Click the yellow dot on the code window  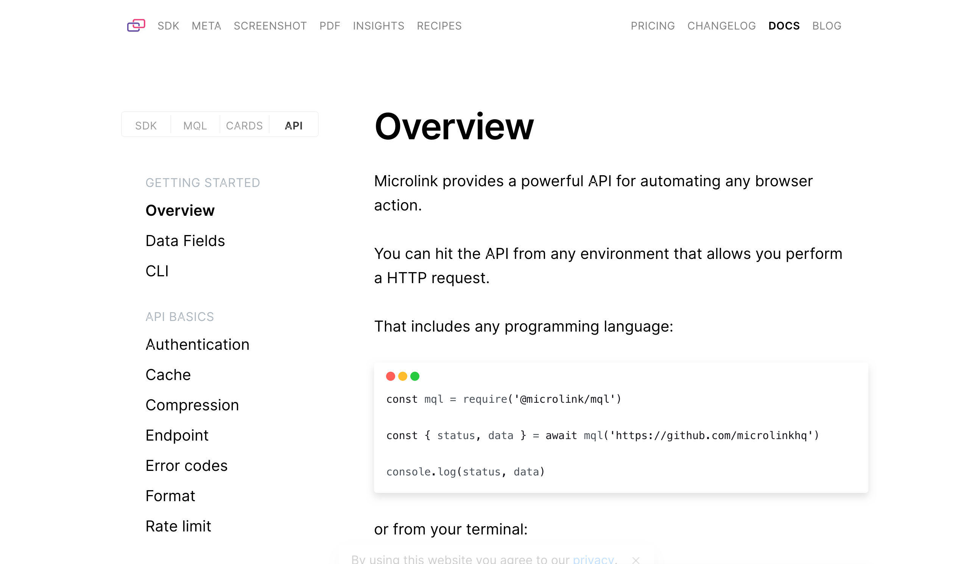(x=403, y=376)
